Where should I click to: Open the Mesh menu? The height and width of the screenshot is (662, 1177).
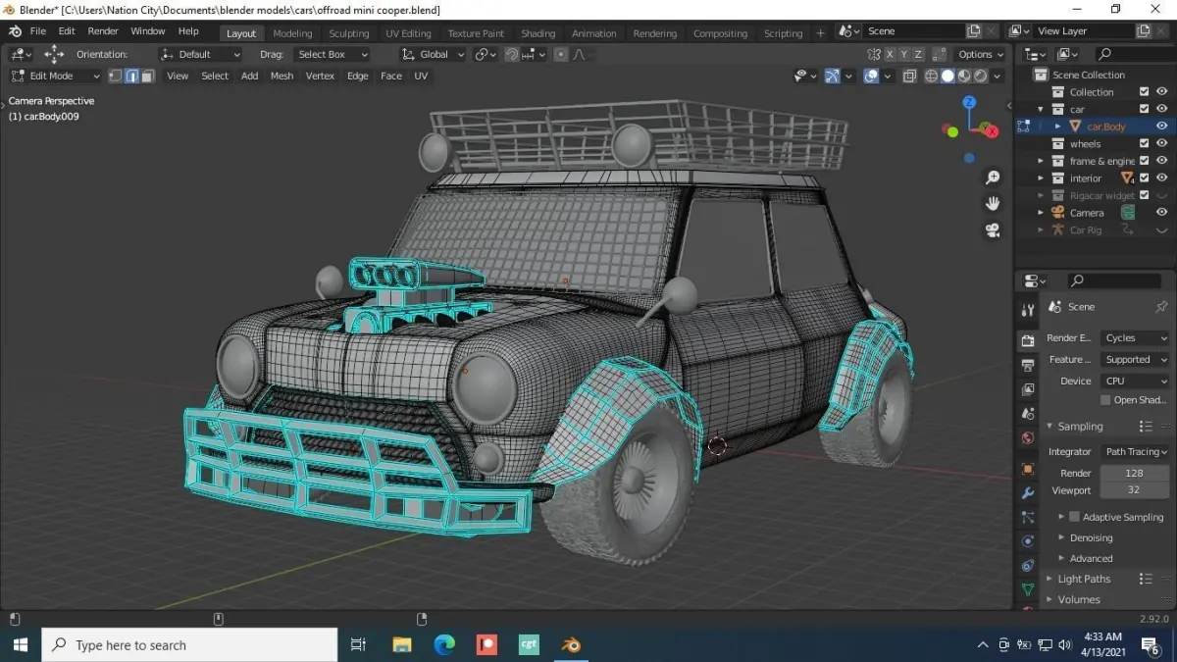coord(281,76)
